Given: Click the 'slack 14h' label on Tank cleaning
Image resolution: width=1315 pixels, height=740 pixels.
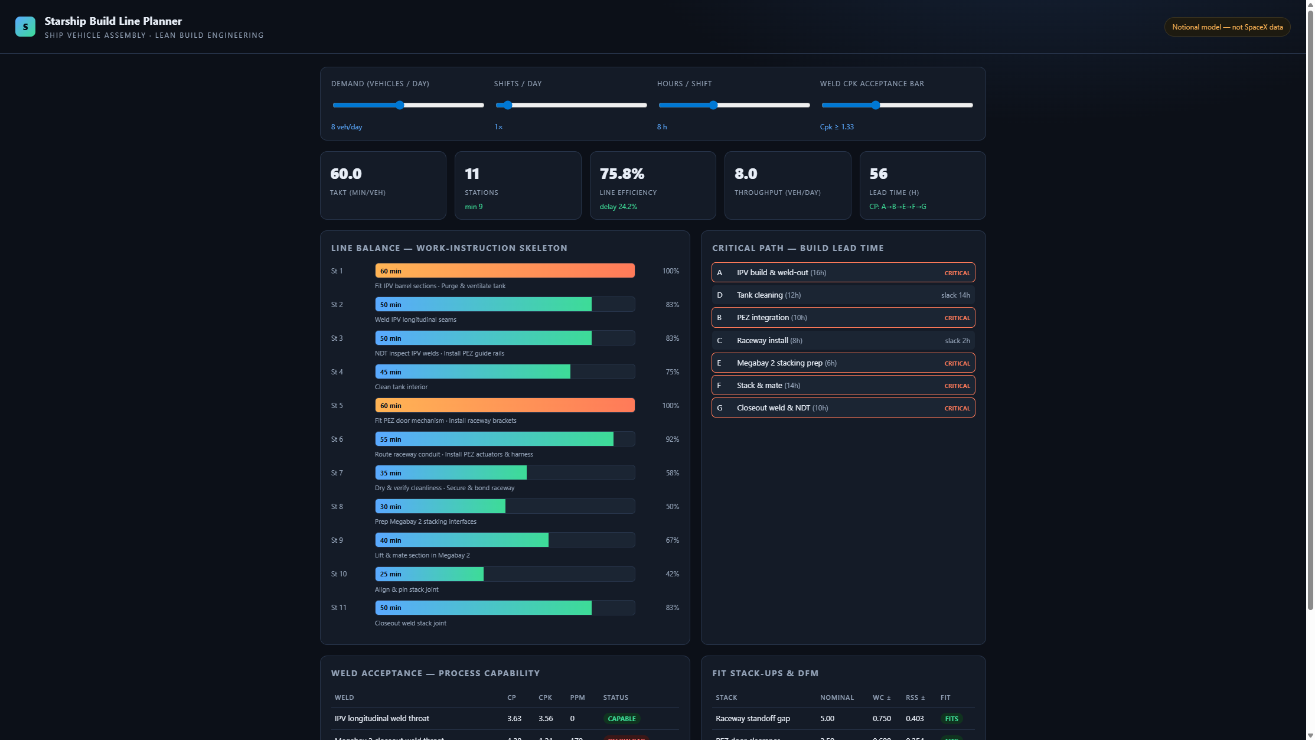Looking at the screenshot, I should point(955,295).
